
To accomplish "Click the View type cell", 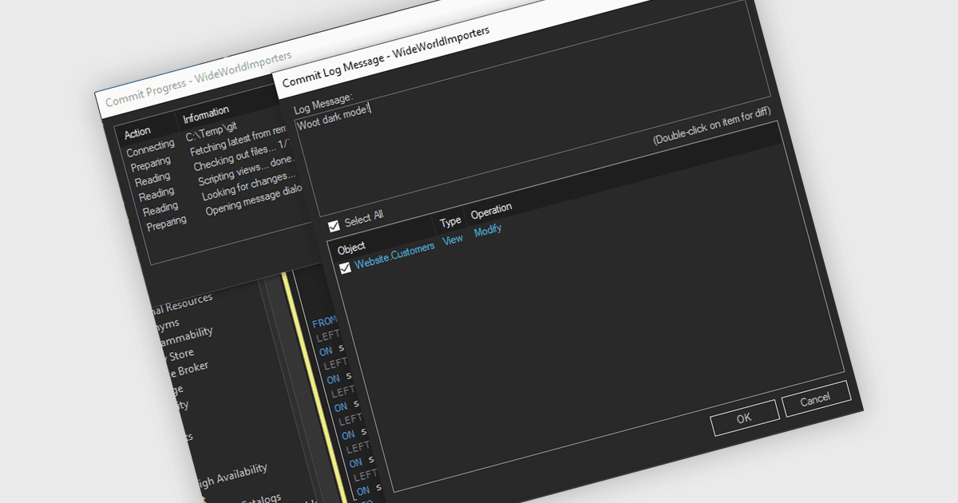I will (x=453, y=239).
